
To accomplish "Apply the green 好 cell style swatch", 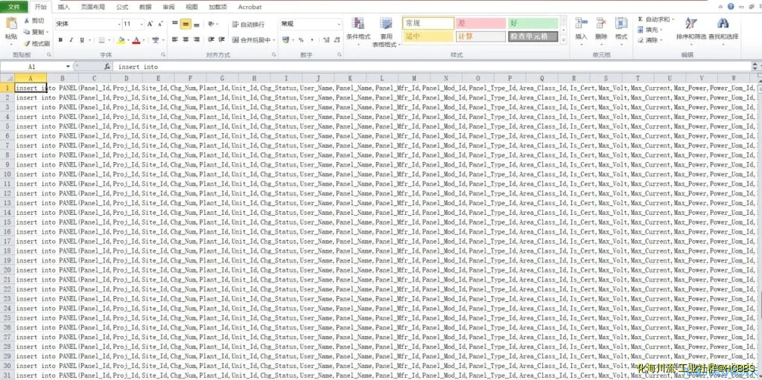I will point(533,24).
